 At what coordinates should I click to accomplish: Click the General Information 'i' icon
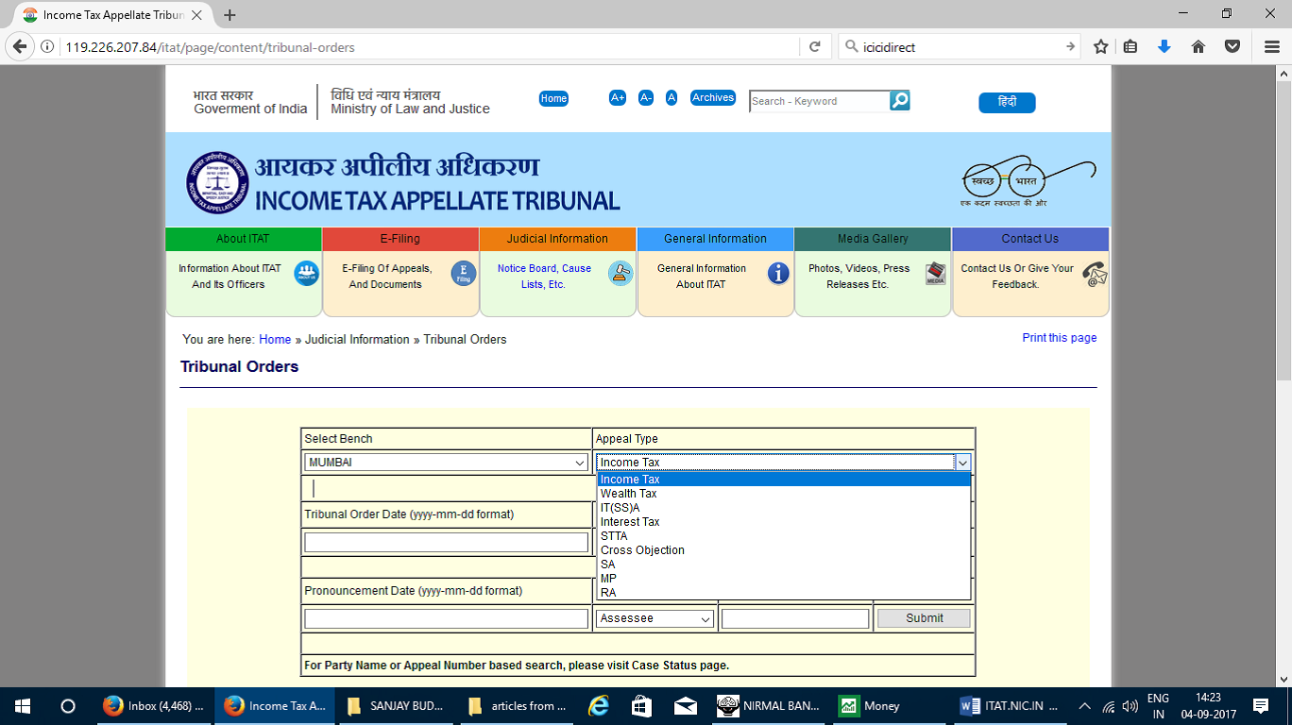tap(778, 274)
